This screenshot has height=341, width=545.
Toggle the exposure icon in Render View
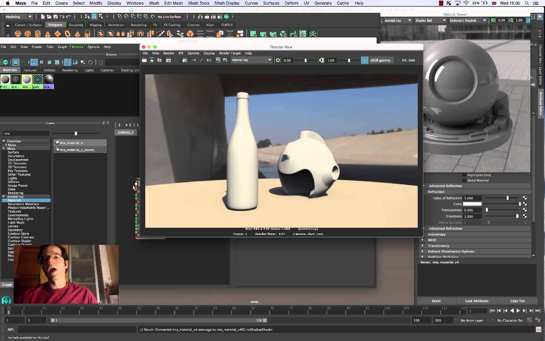pos(278,60)
